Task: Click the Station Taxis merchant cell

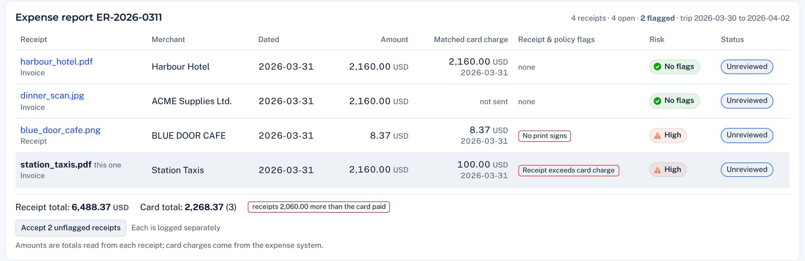Action: tap(178, 170)
